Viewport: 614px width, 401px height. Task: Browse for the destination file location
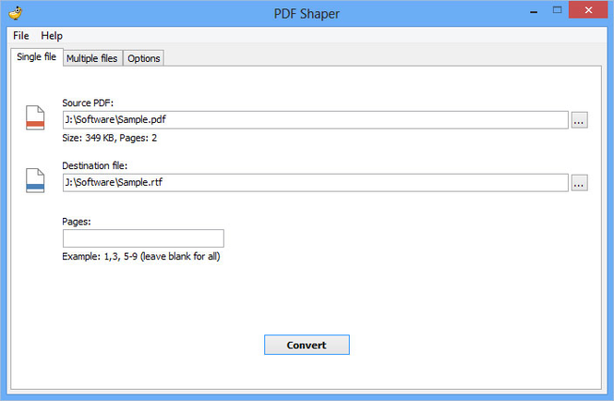point(579,183)
